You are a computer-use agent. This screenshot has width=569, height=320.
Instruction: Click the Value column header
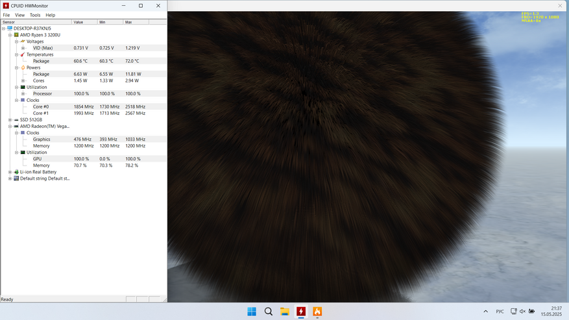coord(84,22)
